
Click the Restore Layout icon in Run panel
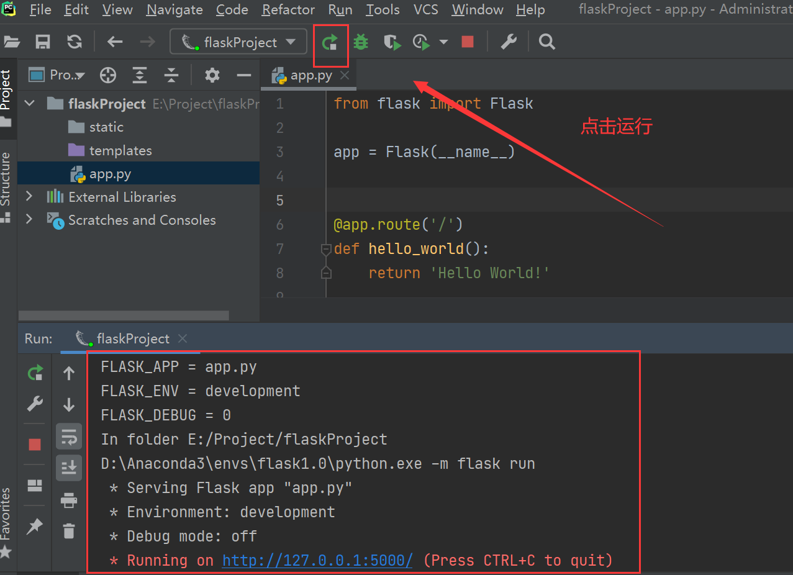pyautogui.click(x=35, y=485)
